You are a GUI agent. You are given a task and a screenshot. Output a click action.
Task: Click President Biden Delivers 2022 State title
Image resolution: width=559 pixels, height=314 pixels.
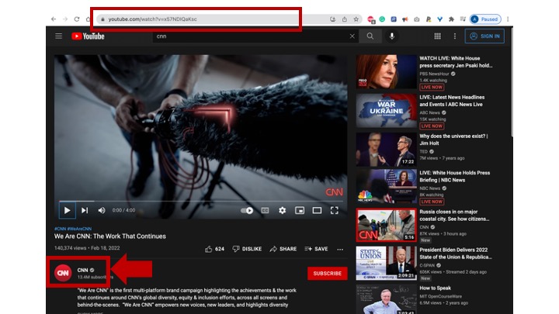pos(455,254)
